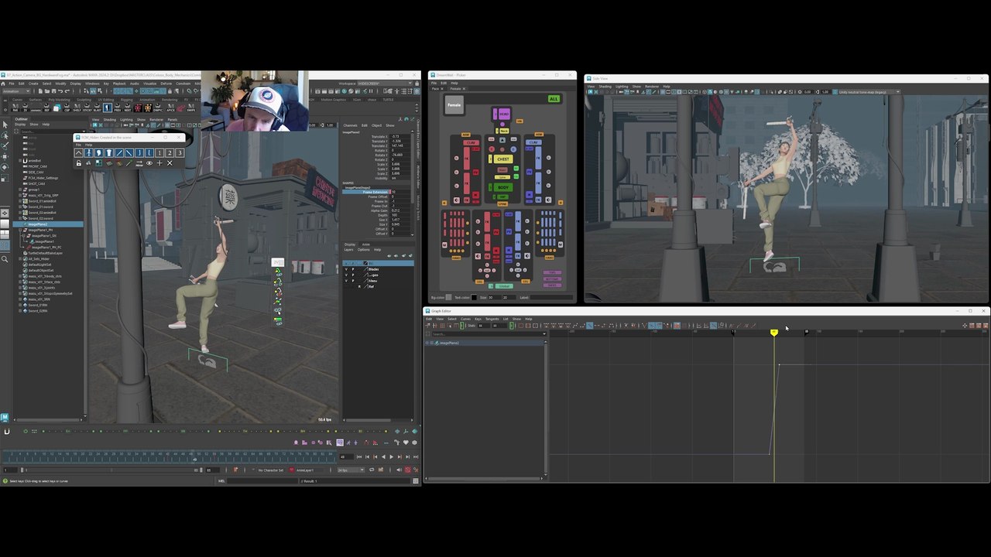Activate the Move tool in Maya's toolbox
The image size is (991, 557).
(5, 155)
